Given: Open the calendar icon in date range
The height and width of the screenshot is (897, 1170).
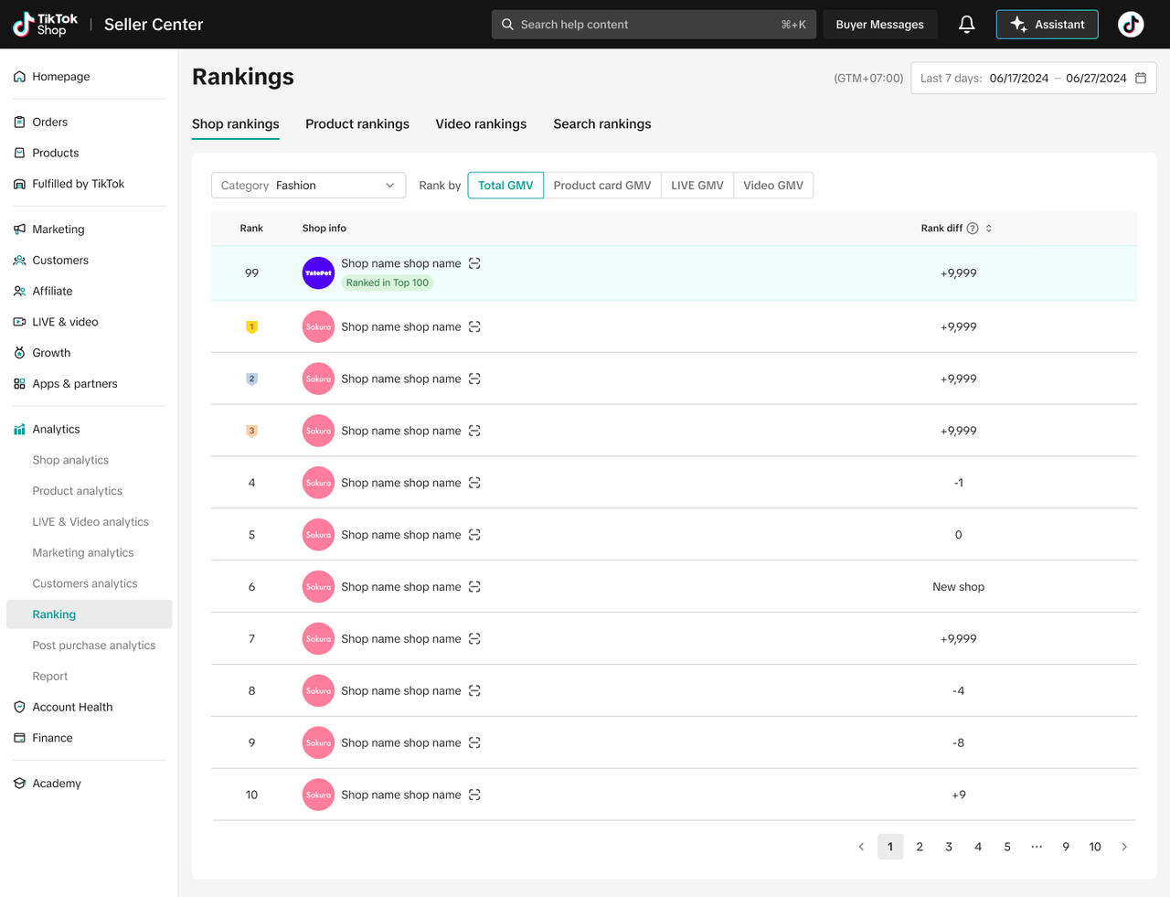Looking at the screenshot, I should (x=1141, y=78).
